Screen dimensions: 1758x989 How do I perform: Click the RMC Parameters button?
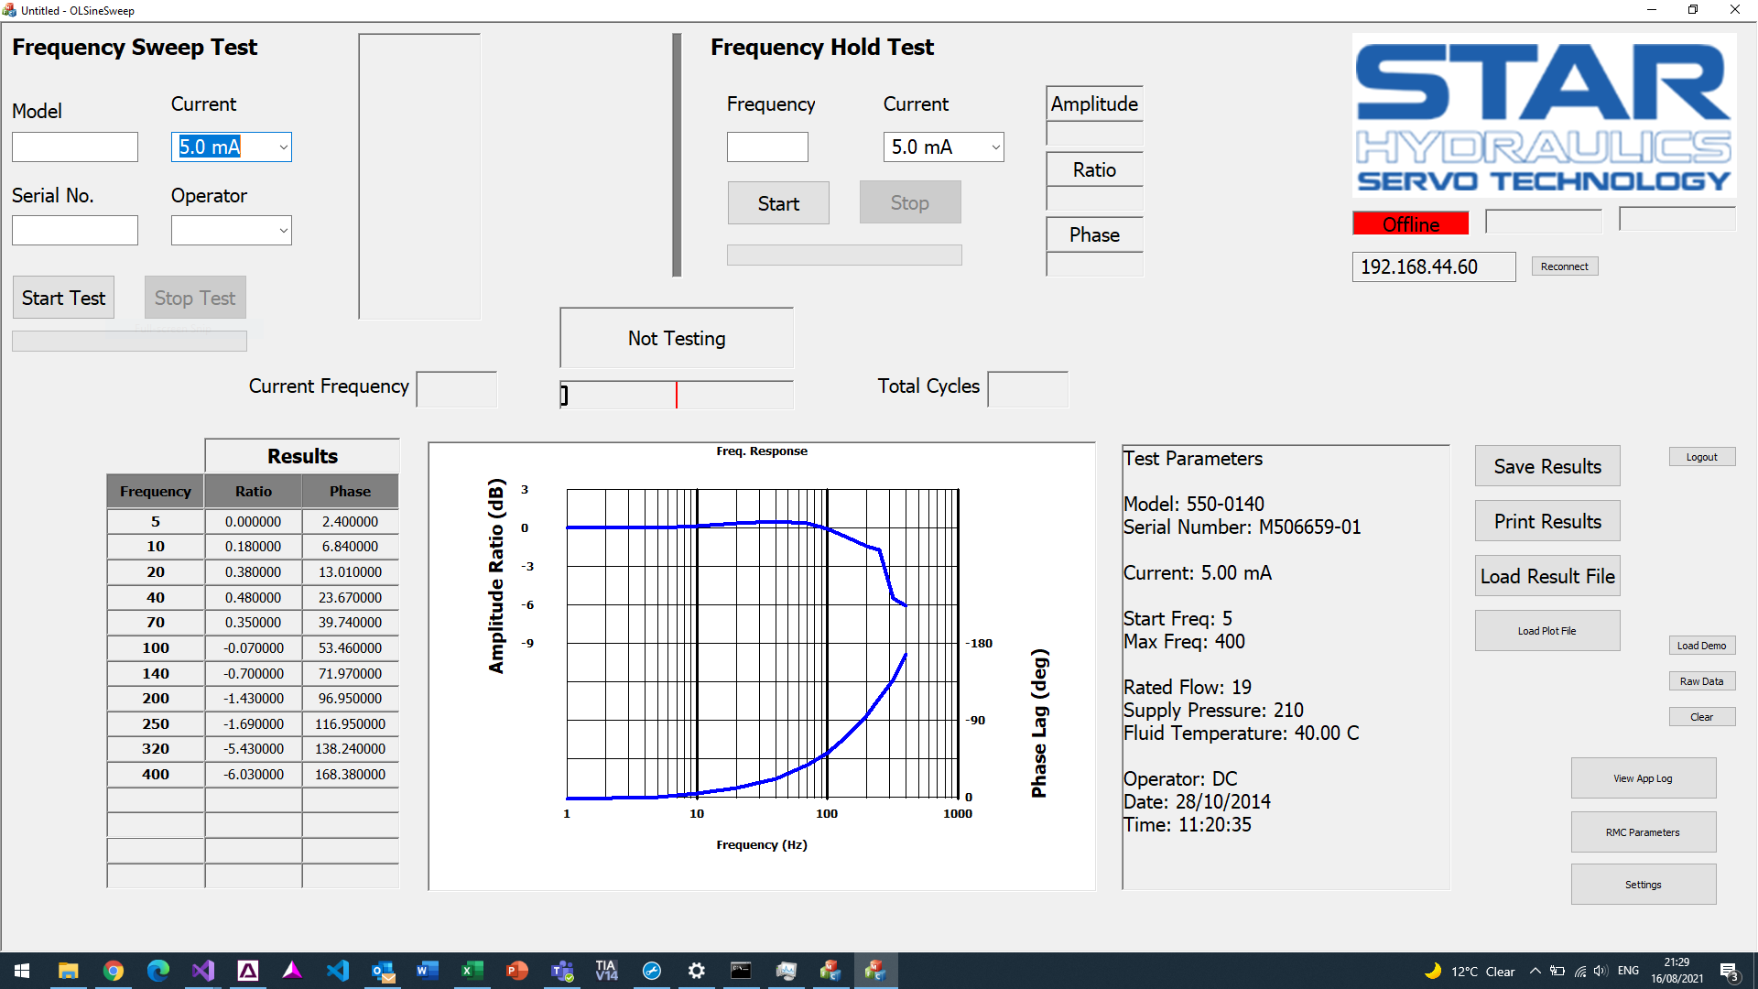coord(1641,831)
